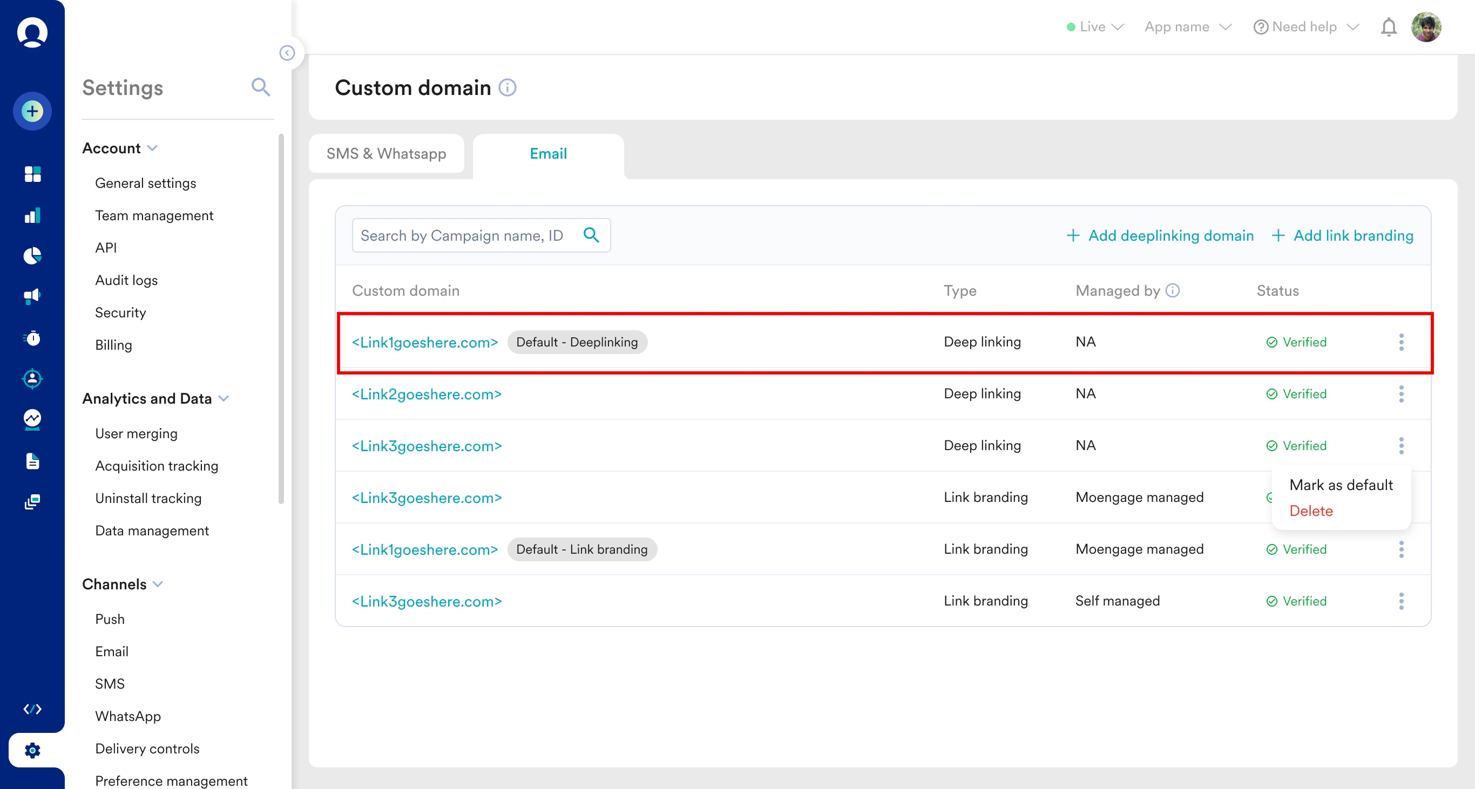
Task: Click the settings gear icon in sidebar
Action: pyautogui.click(x=32, y=750)
